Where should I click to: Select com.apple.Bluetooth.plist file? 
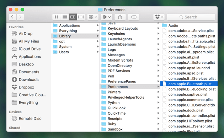[x=189, y=84]
